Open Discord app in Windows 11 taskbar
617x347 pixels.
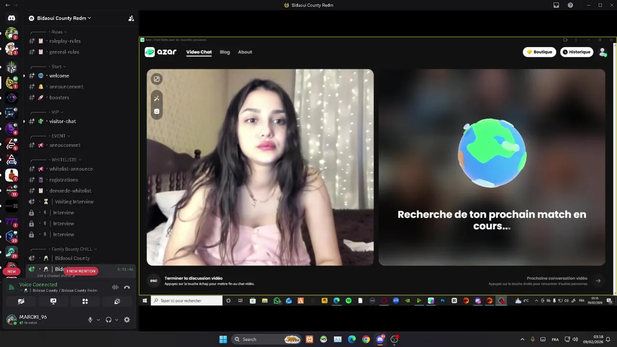coord(380,339)
